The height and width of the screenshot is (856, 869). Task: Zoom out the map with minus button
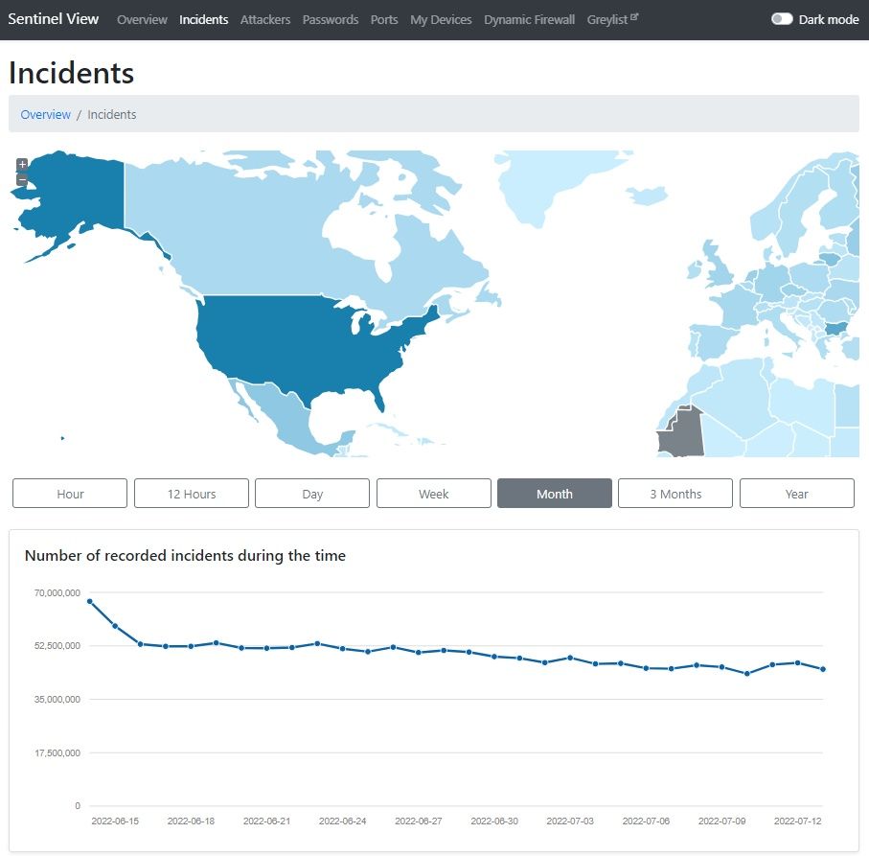[x=22, y=179]
